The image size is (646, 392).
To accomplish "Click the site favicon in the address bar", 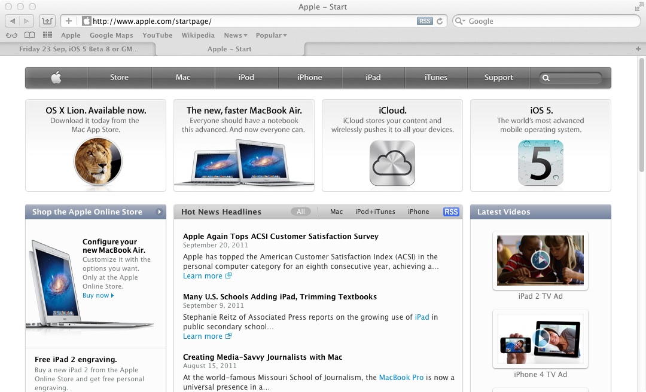I will tap(87, 21).
